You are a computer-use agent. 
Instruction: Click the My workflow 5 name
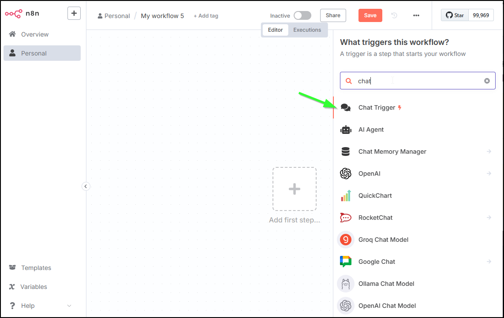(x=162, y=16)
